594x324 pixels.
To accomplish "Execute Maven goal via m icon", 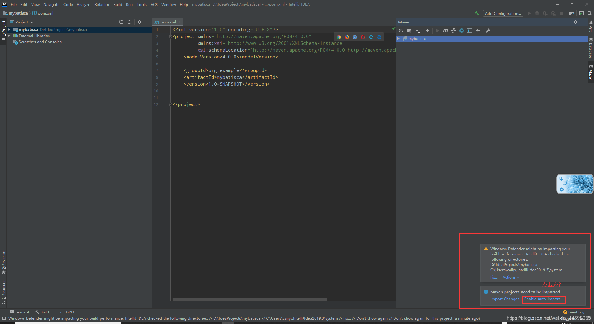I will (445, 31).
